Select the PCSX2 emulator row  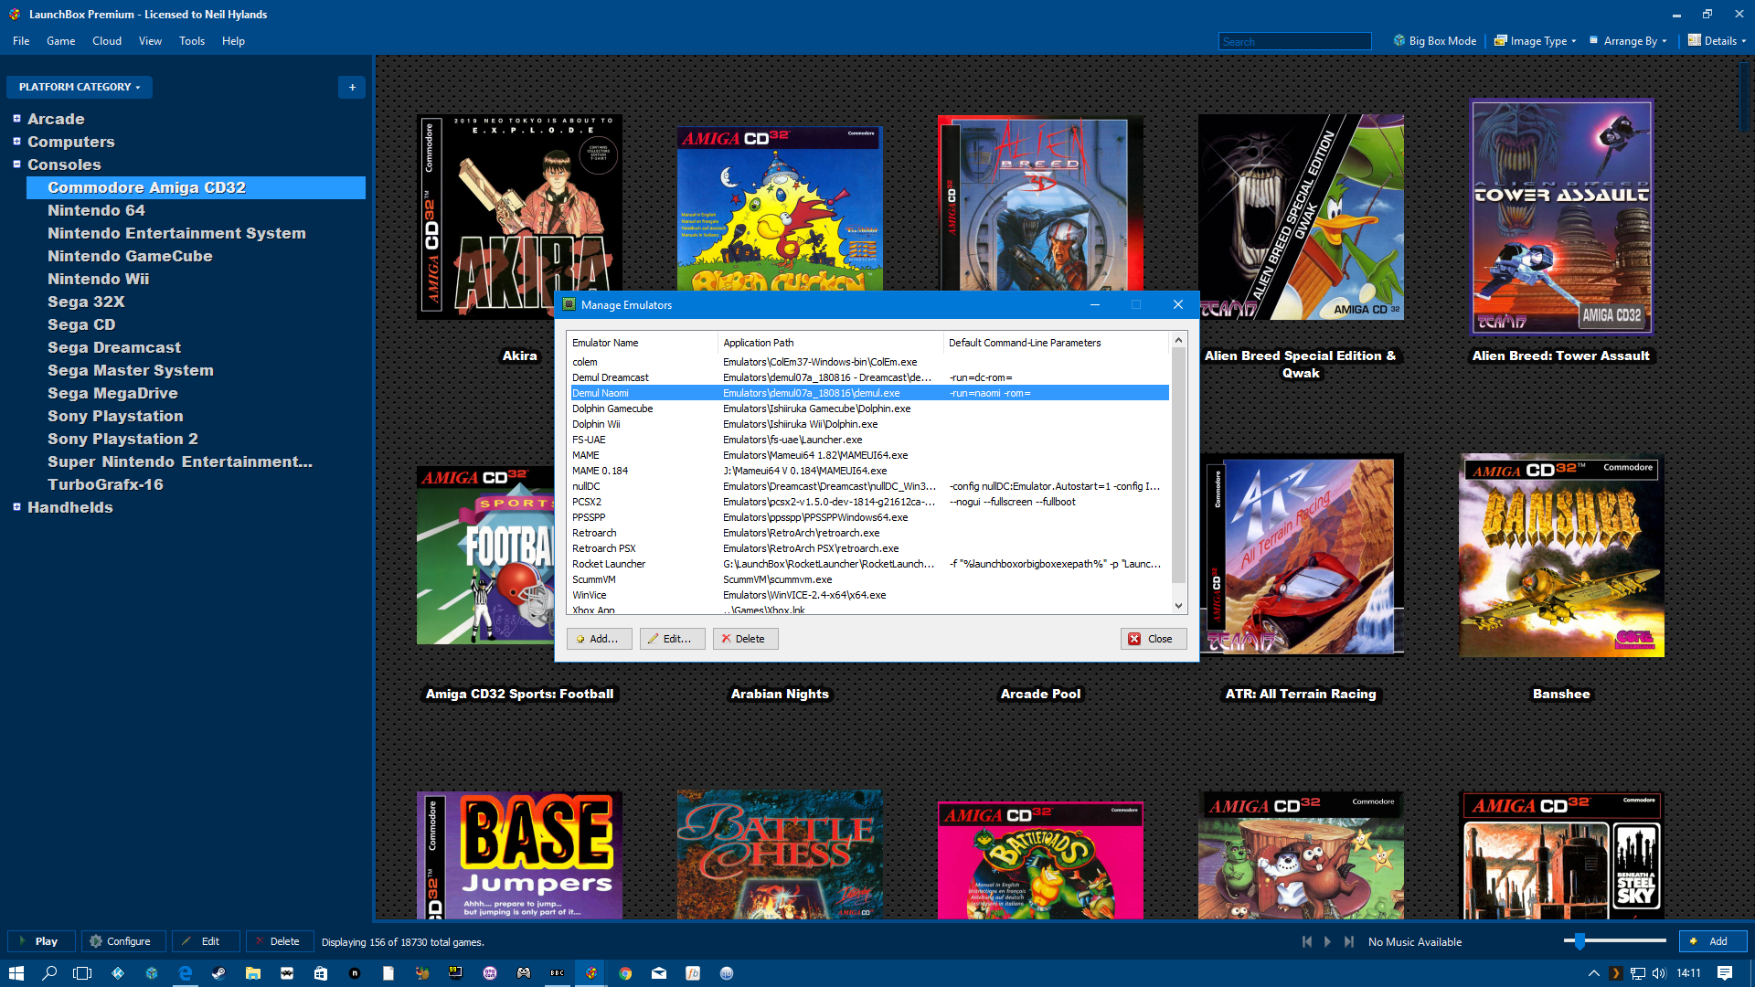tap(868, 502)
